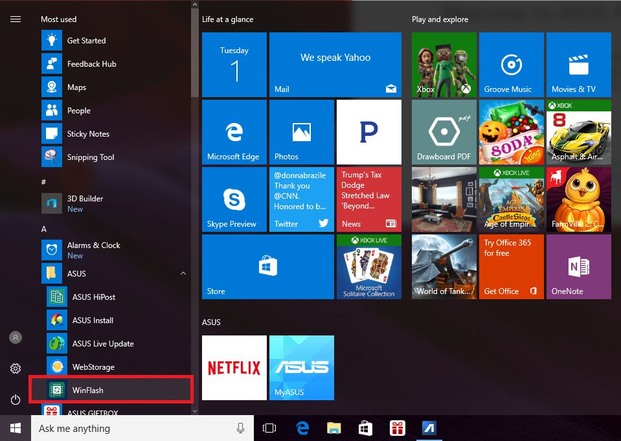Jump via the letter A index header
Screen dimensions: 621x441
pos(44,229)
